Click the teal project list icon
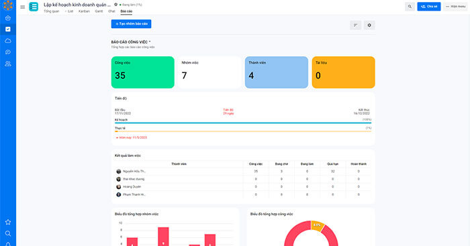This screenshot has height=246, width=470. click(34, 7)
